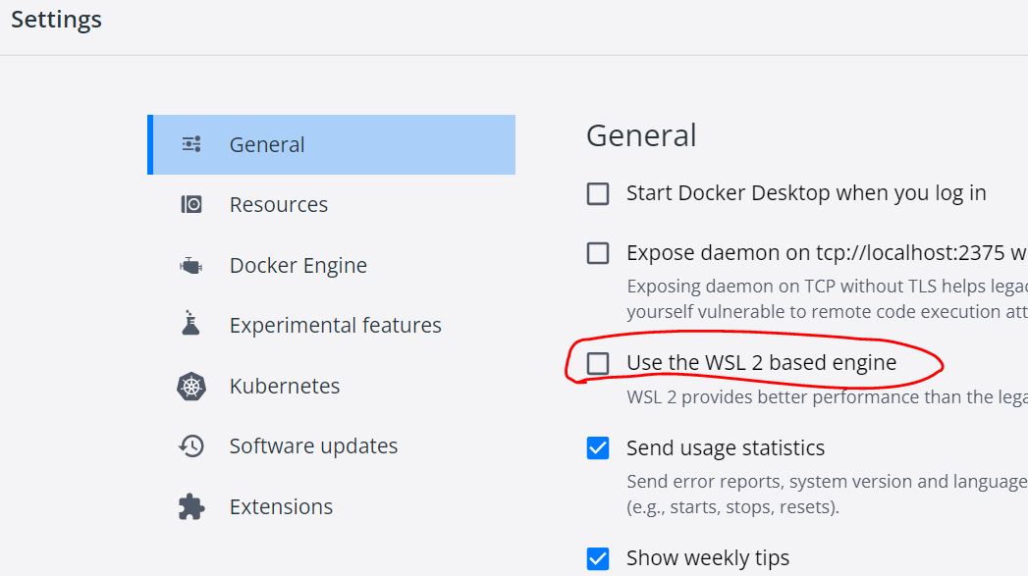Disable the Show weekly tips checkbox
Screen dimensions: 1028x576
598,558
